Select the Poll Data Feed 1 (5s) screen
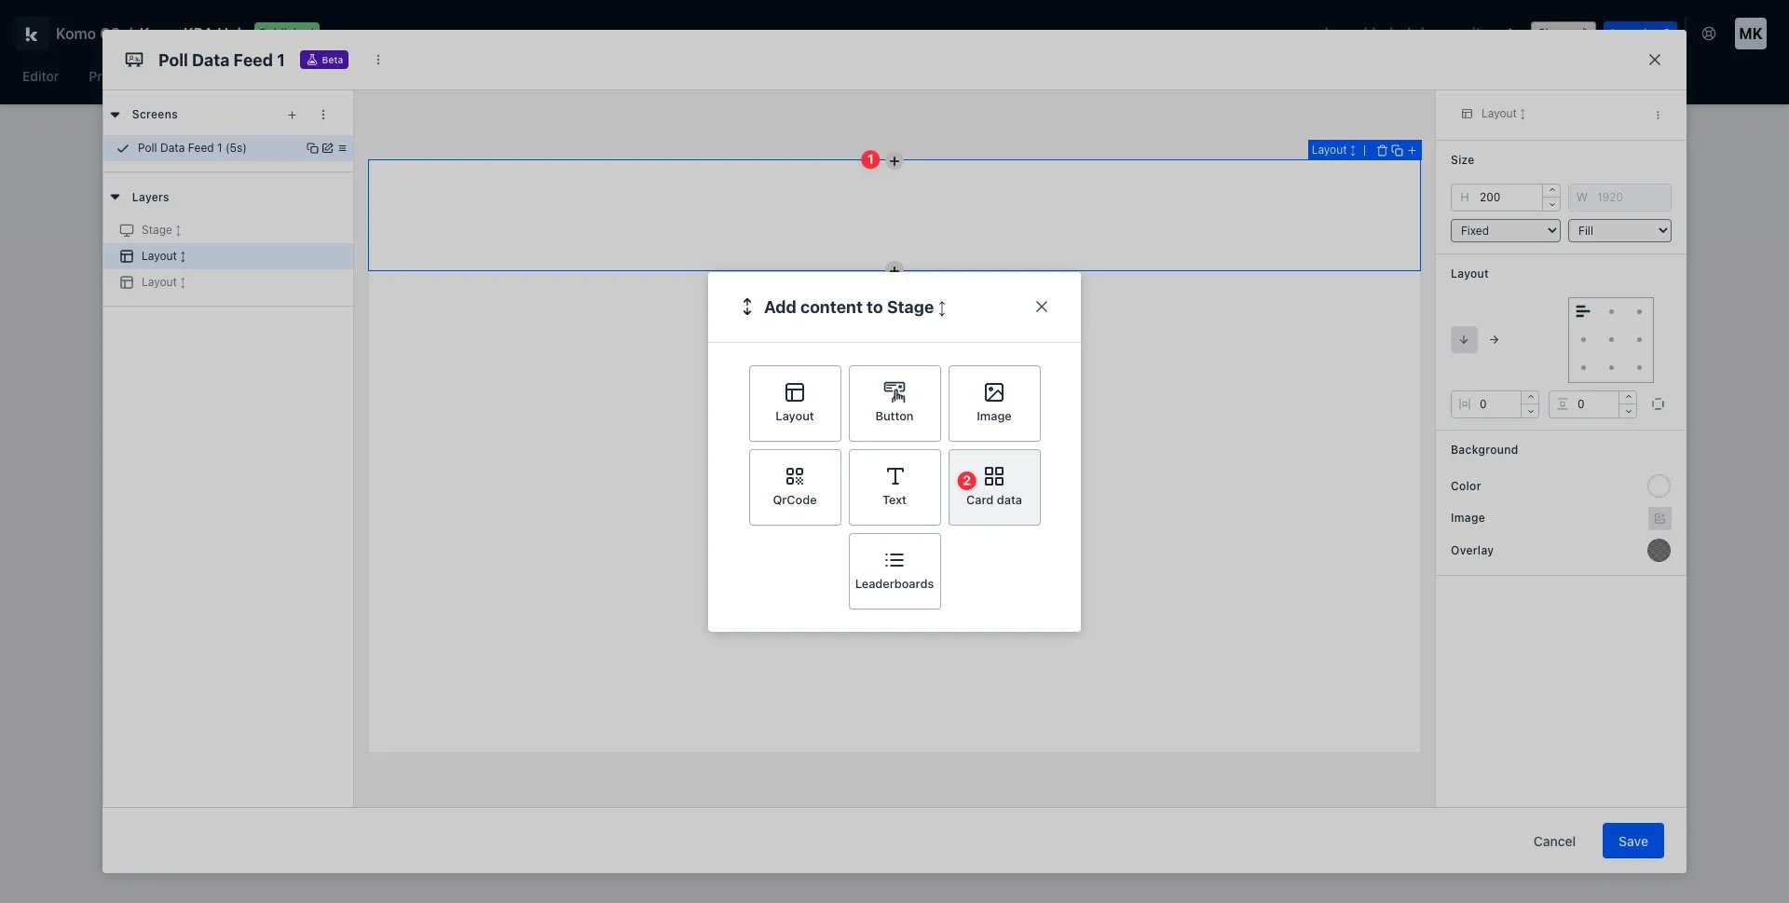 point(192,148)
